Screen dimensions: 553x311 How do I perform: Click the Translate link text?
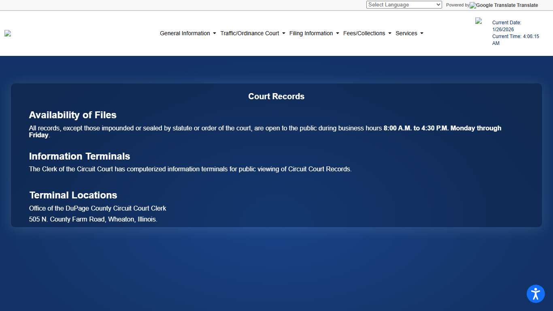(x=527, y=5)
